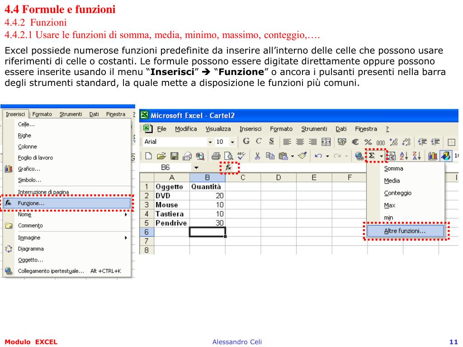
Task: Open the Visualizza menu
Action: click(218, 129)
